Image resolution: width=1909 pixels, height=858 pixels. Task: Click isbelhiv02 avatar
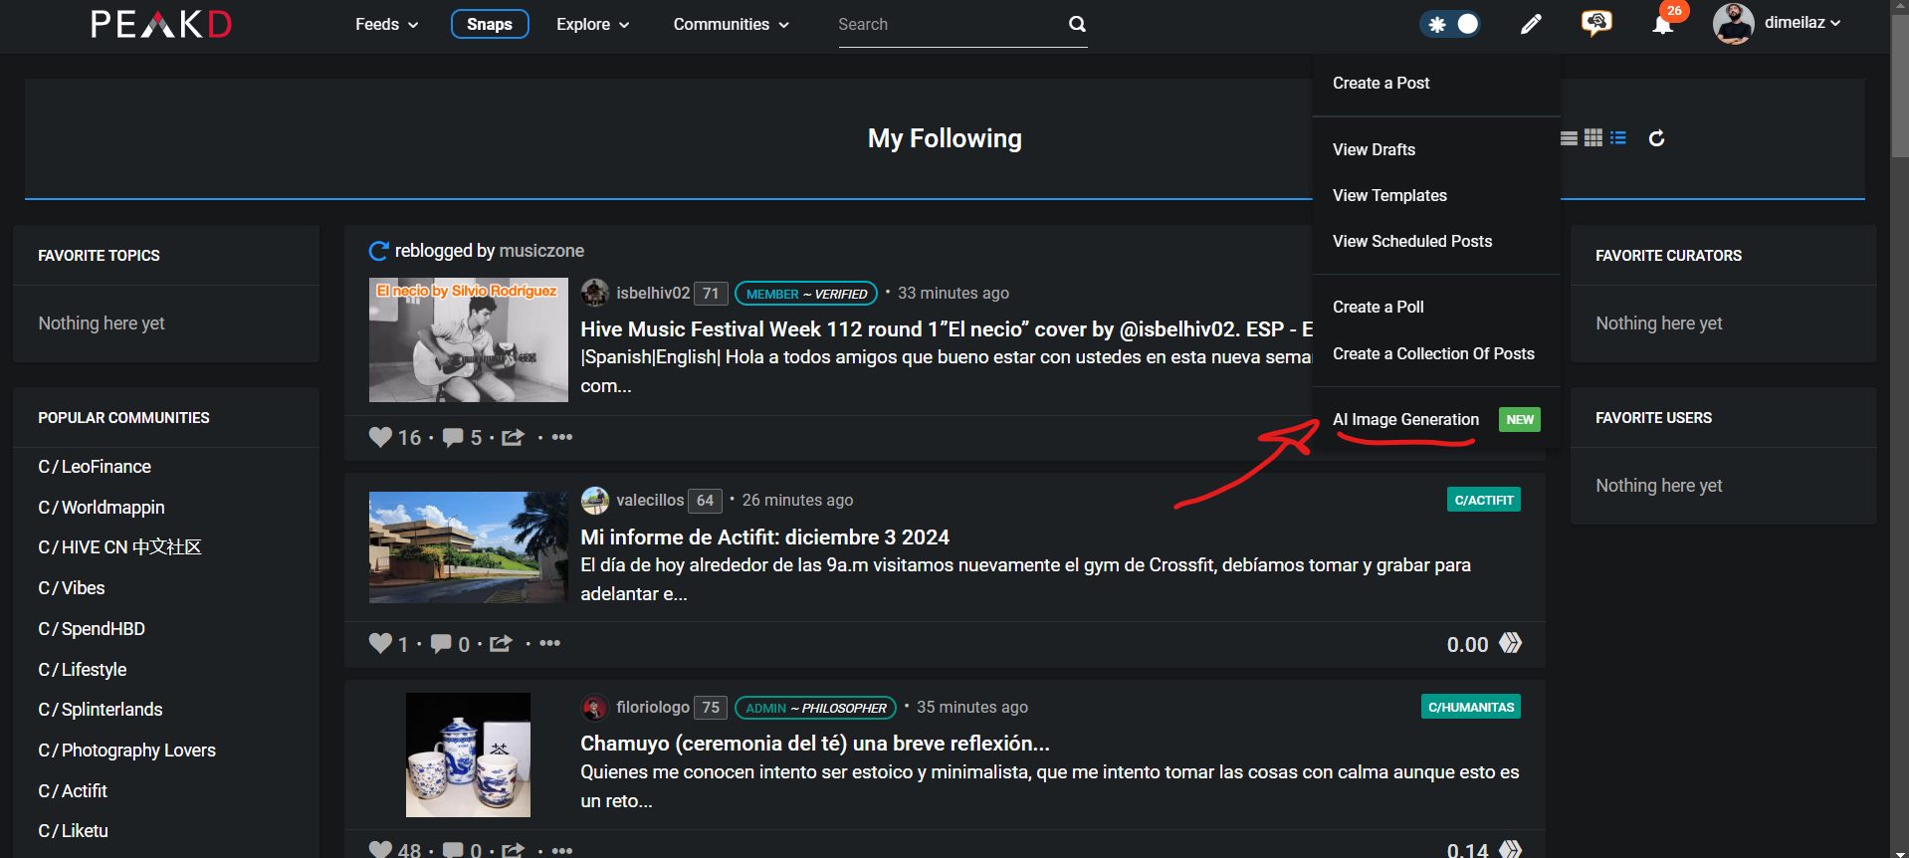[x=595, y=293]
